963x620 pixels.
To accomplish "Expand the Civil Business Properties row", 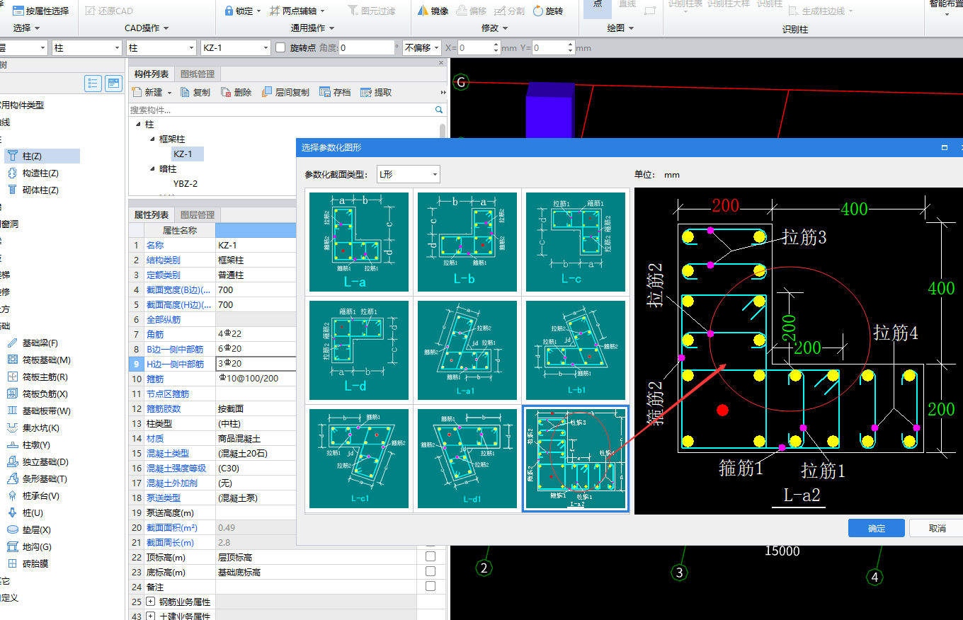I will coord(150,616).
